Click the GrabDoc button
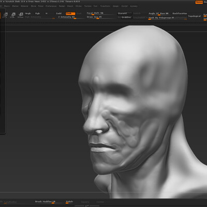The height and width of the screenshot is (207, 207). click(x=126, y=18)
